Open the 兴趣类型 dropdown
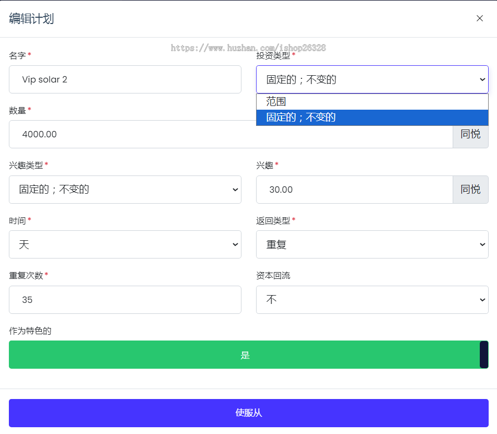Image resolution: width=497 pixels, height=434 pixels. (125, 190)
